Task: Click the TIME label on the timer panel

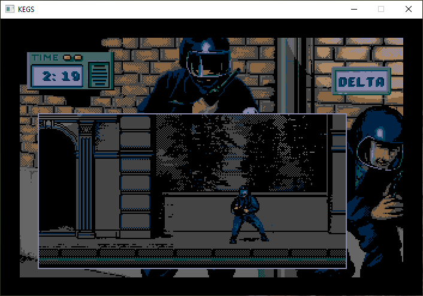Action: point(45,58)
